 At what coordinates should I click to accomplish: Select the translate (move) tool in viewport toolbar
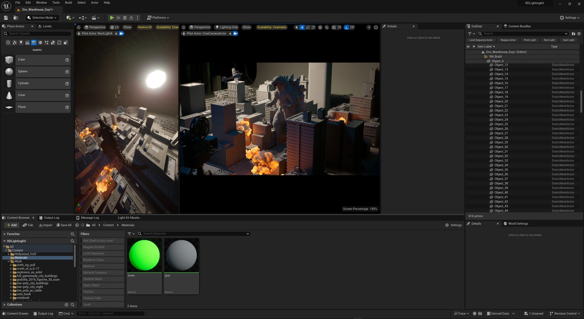click(302, 27)
